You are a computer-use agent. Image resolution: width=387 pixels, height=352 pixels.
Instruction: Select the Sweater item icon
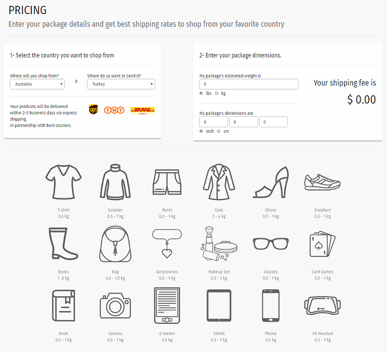[115, 183]
